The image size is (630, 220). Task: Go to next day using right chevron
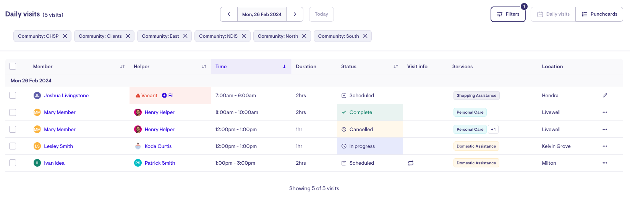click(x=295, y=14)
